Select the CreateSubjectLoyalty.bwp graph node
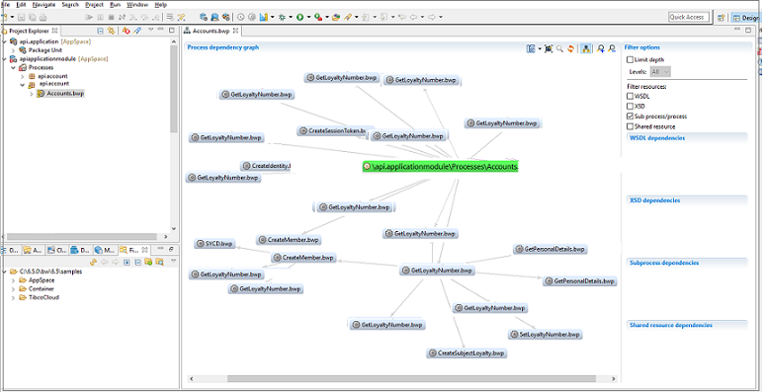 [x=467, y=353]
